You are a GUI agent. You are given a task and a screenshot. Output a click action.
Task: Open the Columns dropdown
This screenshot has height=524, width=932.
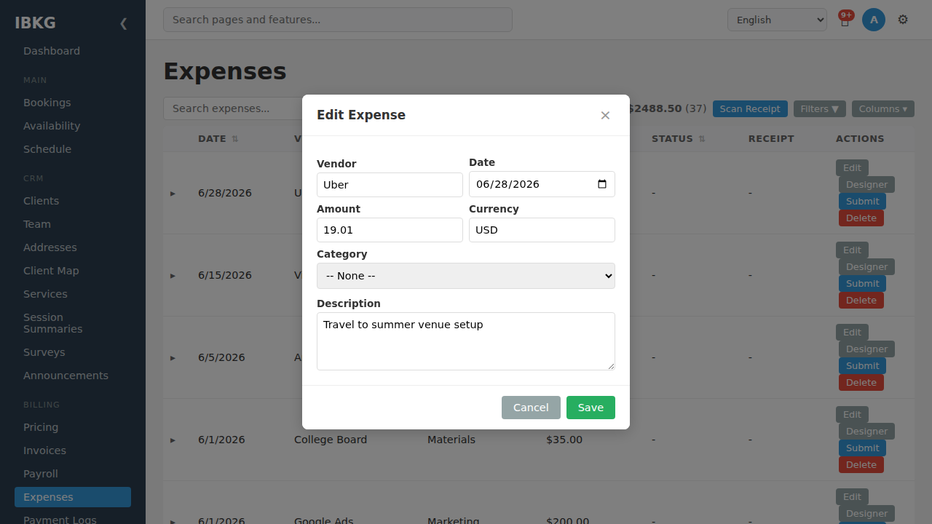(x=883, y=109)
